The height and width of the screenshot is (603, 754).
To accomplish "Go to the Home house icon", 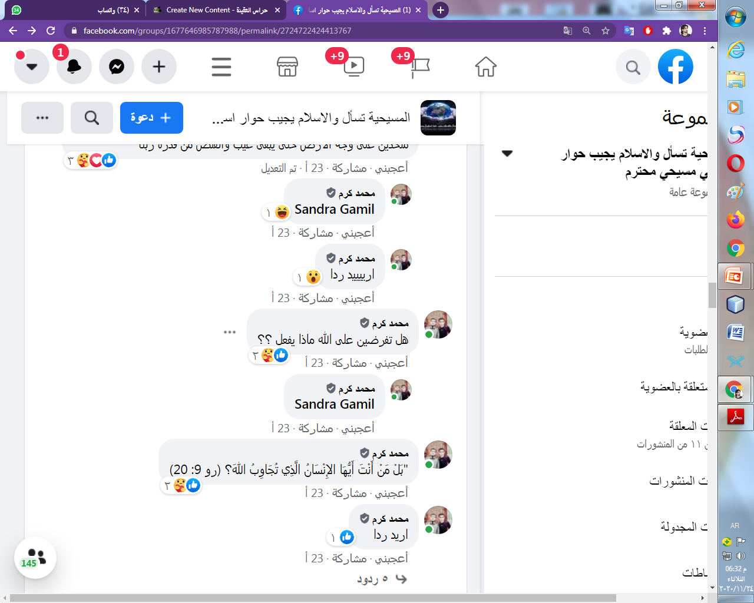I will click(486, 67).
